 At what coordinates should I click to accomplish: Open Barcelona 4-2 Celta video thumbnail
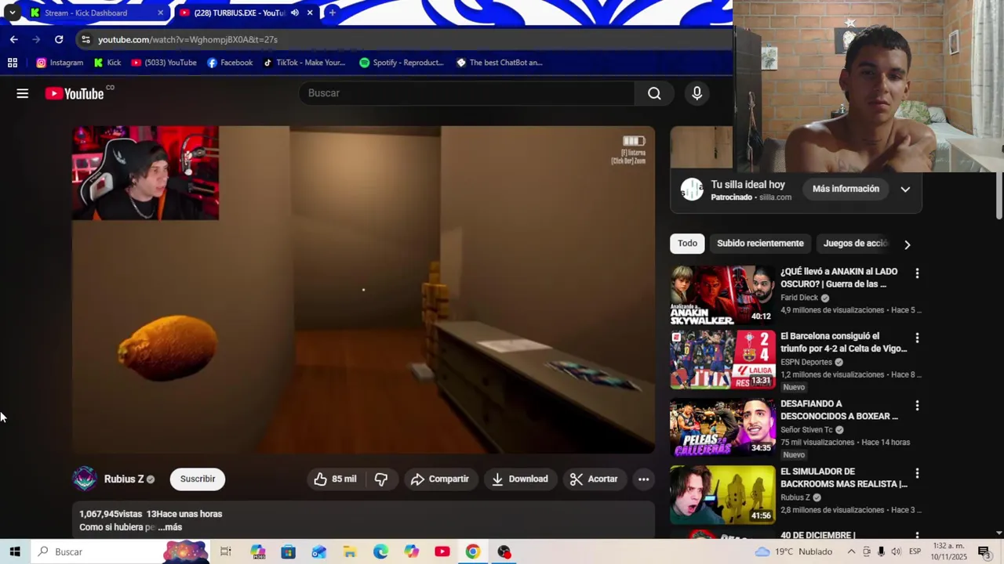click(x=722, y=360)
